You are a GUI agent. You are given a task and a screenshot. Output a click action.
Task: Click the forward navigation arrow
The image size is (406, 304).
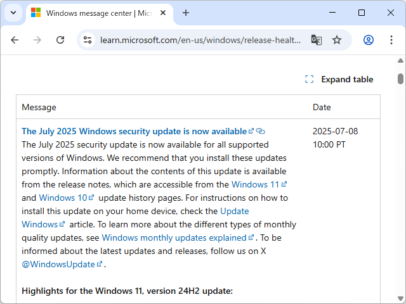tap(37, 40)
